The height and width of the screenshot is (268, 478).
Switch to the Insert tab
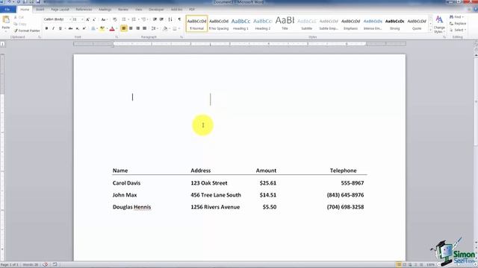pyautogui.click(x=40, y=10)
